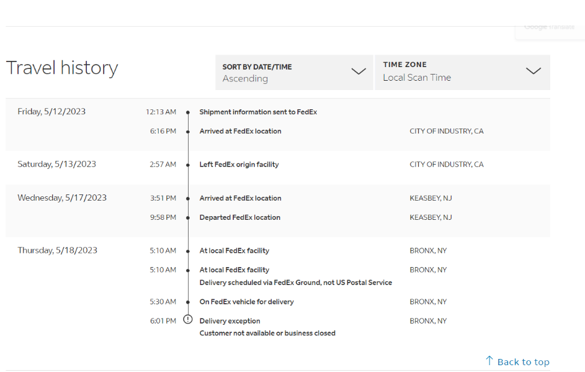Click 'Customer not available or business closed' note
This screenshot has width=585, height=372.
[x=267, y=333]
